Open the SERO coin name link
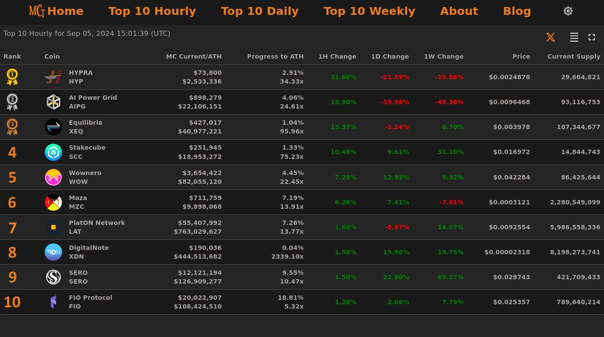Viewport: 604px width, 337px height. click(78, 273)
